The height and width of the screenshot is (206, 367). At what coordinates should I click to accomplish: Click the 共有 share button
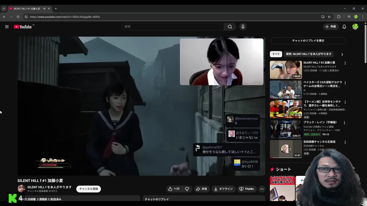tap(202, 189)
